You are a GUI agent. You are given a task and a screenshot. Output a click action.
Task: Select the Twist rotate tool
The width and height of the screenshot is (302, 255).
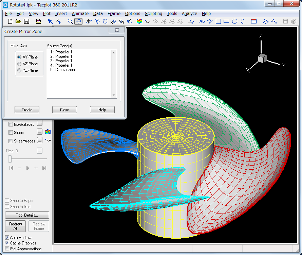coord(105,21)
